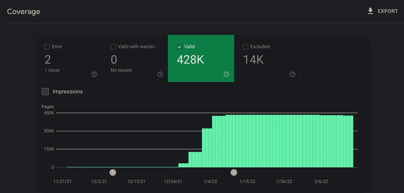Click the '1 issue' text
Screen dimensions: 404x193
52,70
